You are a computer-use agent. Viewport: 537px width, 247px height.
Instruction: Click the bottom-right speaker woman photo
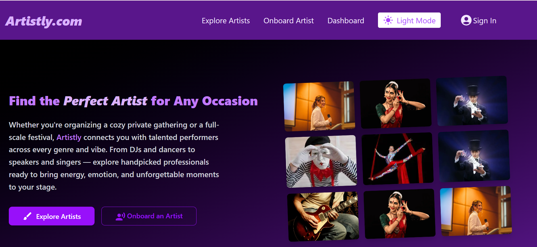click(476, 211)
